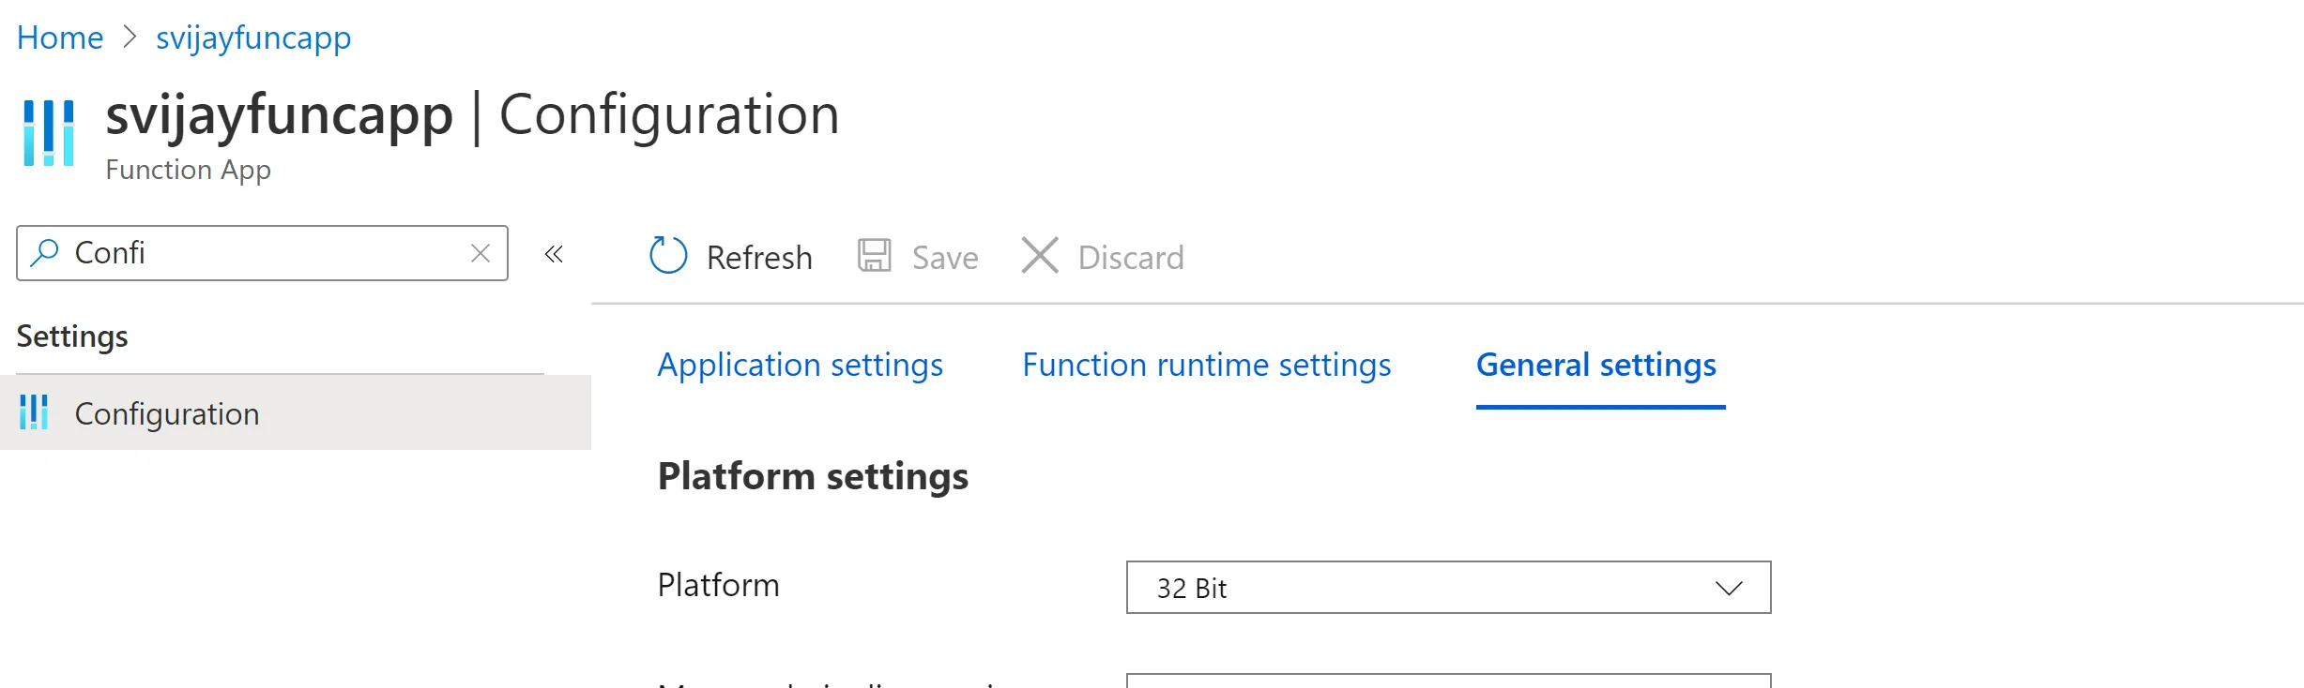Viewport: 2304px width, 688px height.
Task: Click the Save text button
Action: click(x=944, y=257)
